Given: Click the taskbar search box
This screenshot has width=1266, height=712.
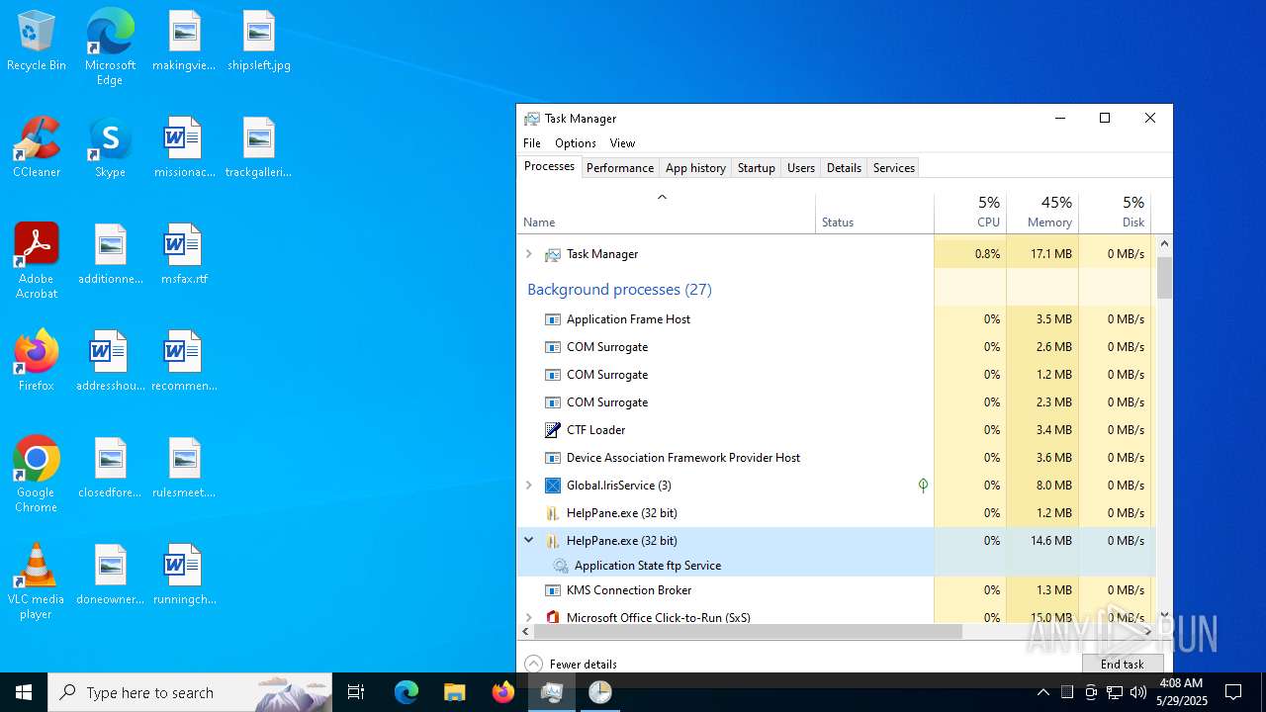Looking at the screenshot, I should 190,692.
